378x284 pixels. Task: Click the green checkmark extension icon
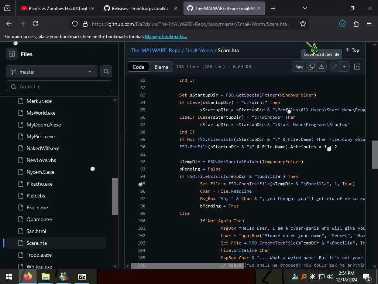coord(342,24)
